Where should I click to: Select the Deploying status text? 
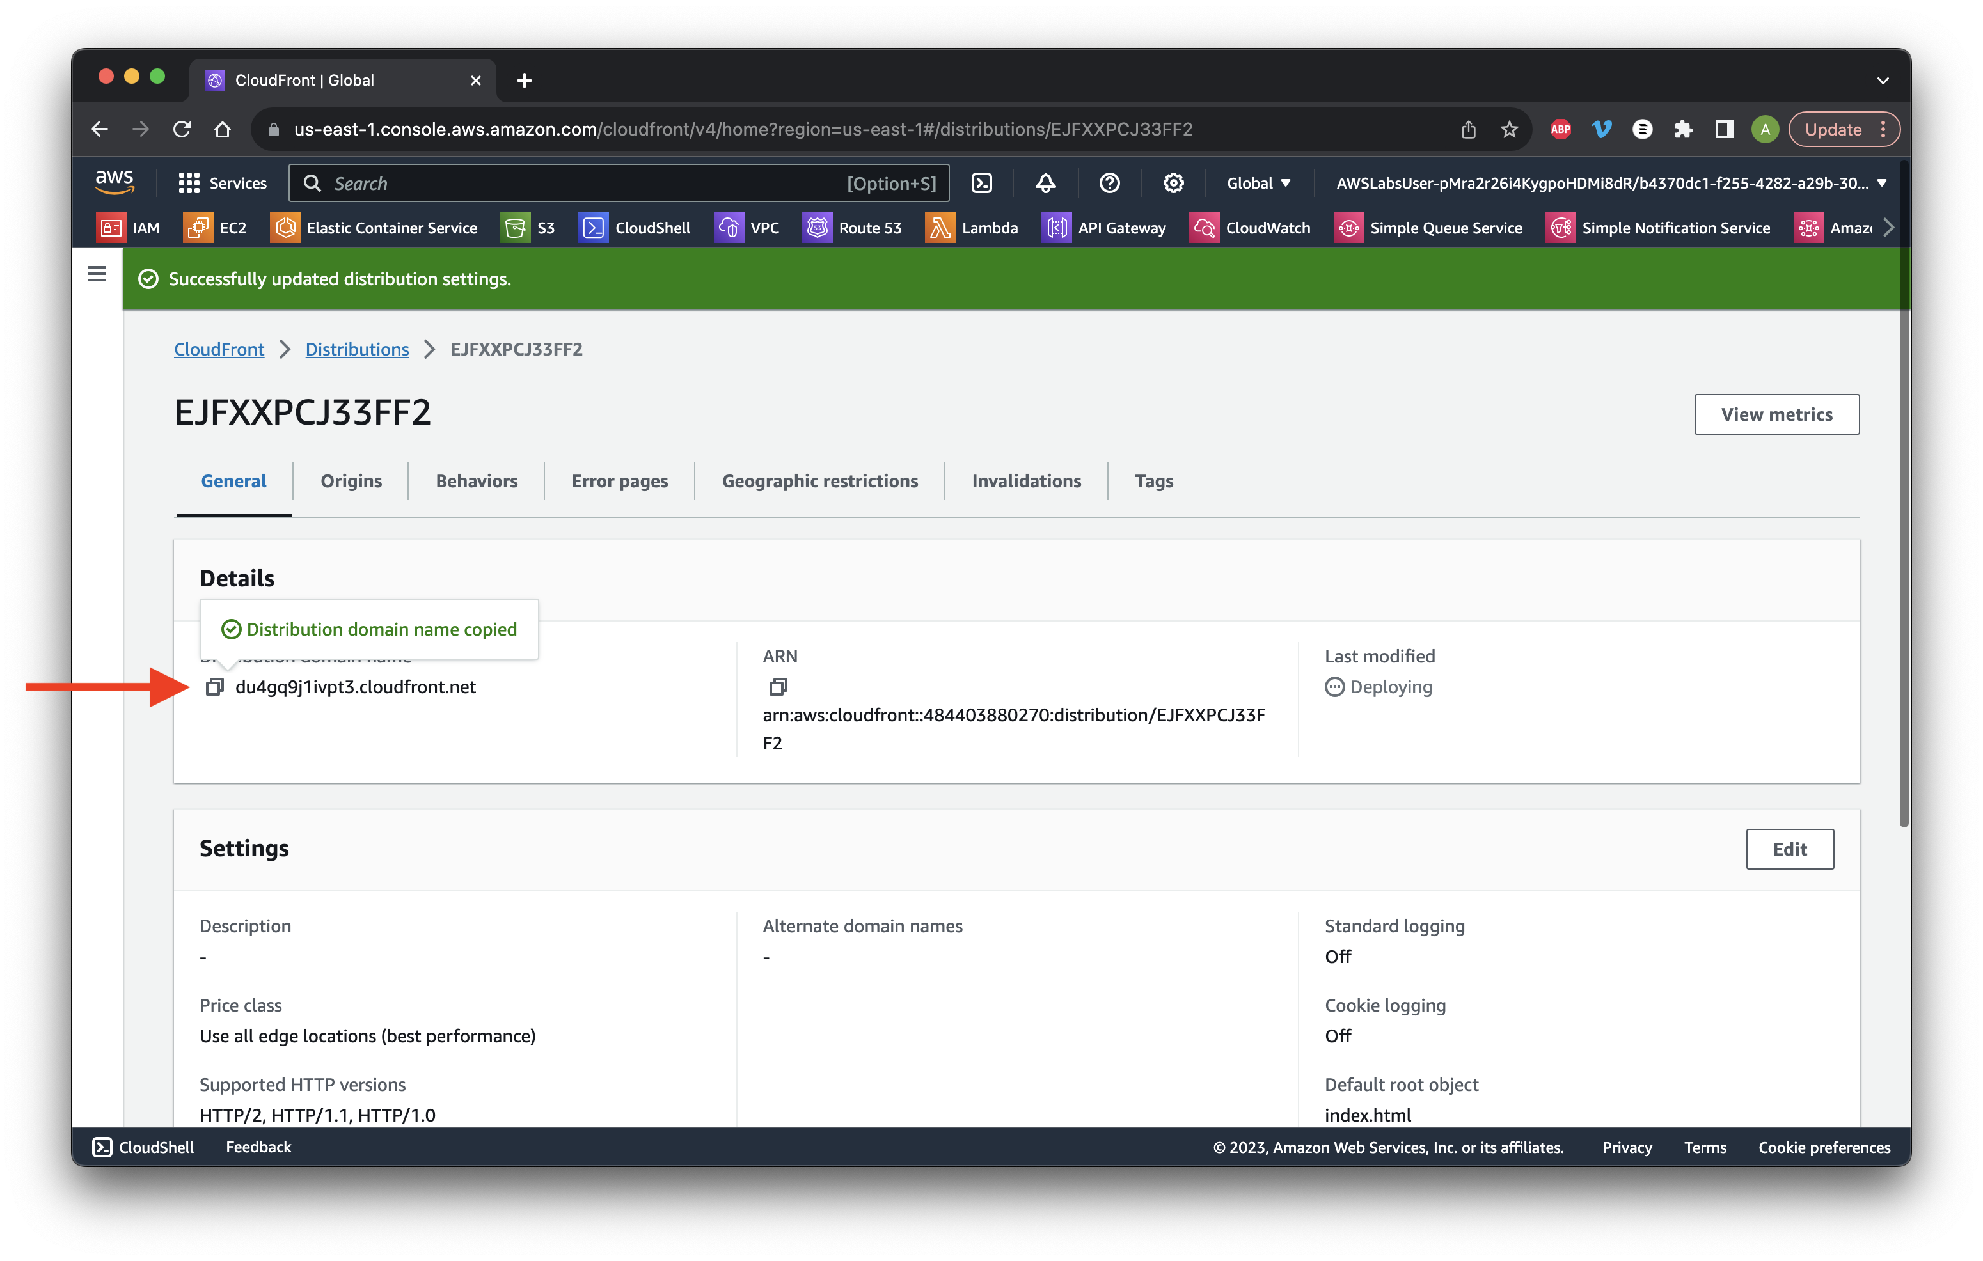[1390, 687]
